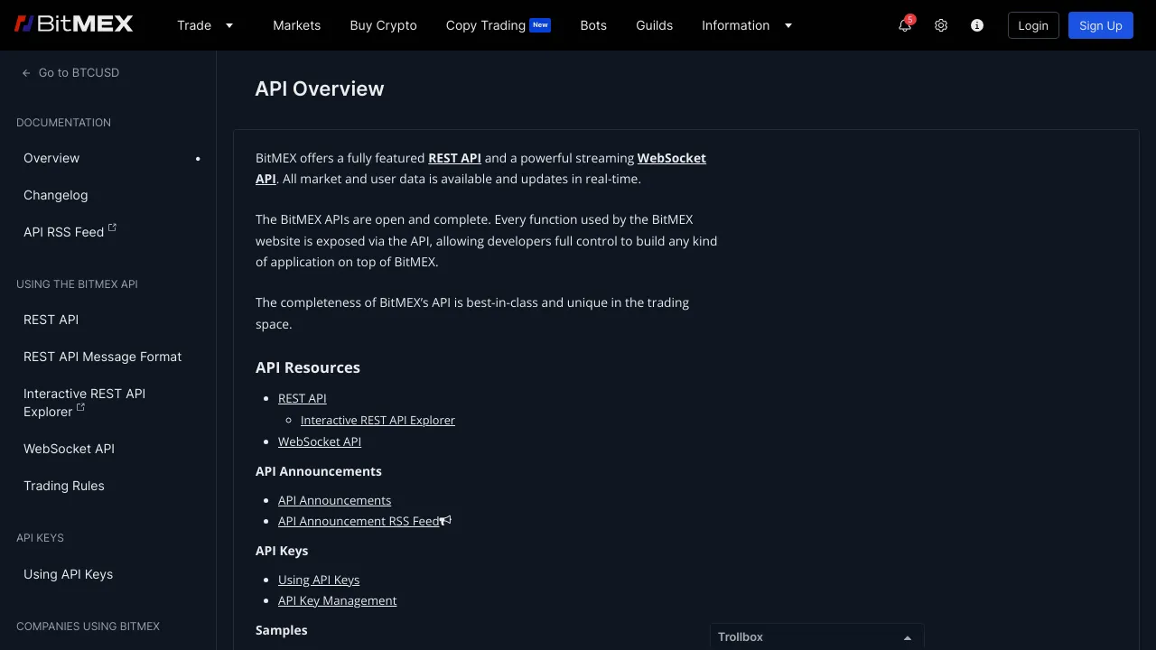
Task: Go to BTCUSD link
Action: (x=79, y=72)
